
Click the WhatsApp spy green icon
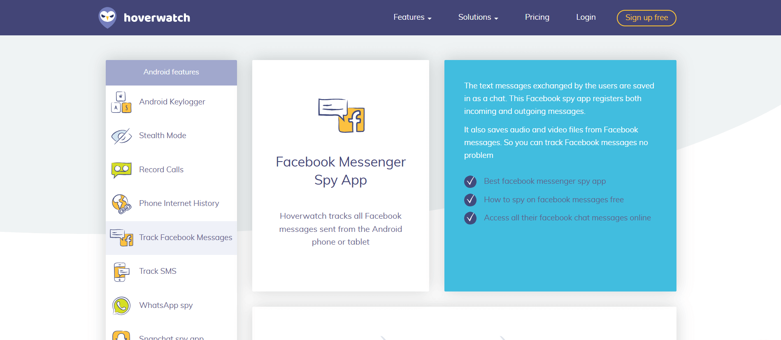(121, 306)
